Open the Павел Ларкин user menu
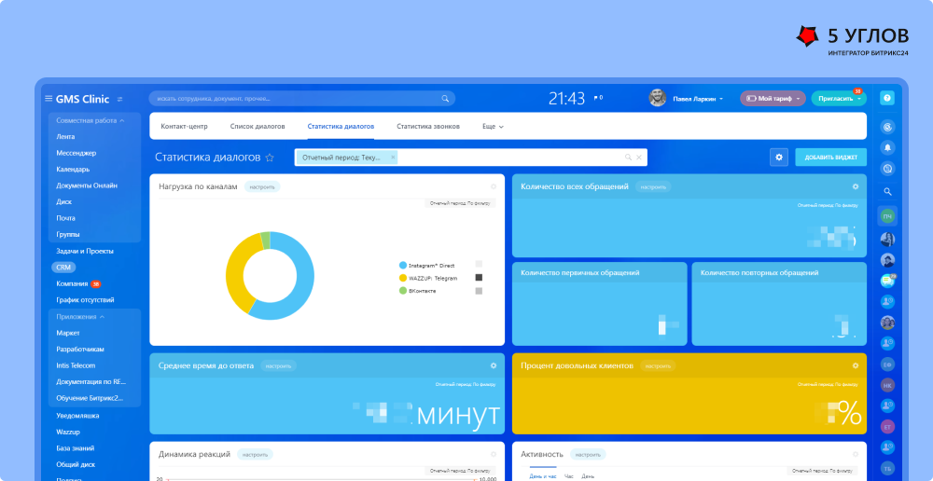Image resolution: width=933 pixels, height=481 pixels. tap(692, 98)
